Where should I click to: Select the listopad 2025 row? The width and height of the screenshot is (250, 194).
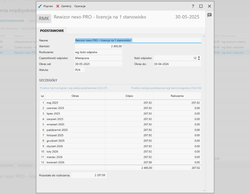[x=120, y=135]
